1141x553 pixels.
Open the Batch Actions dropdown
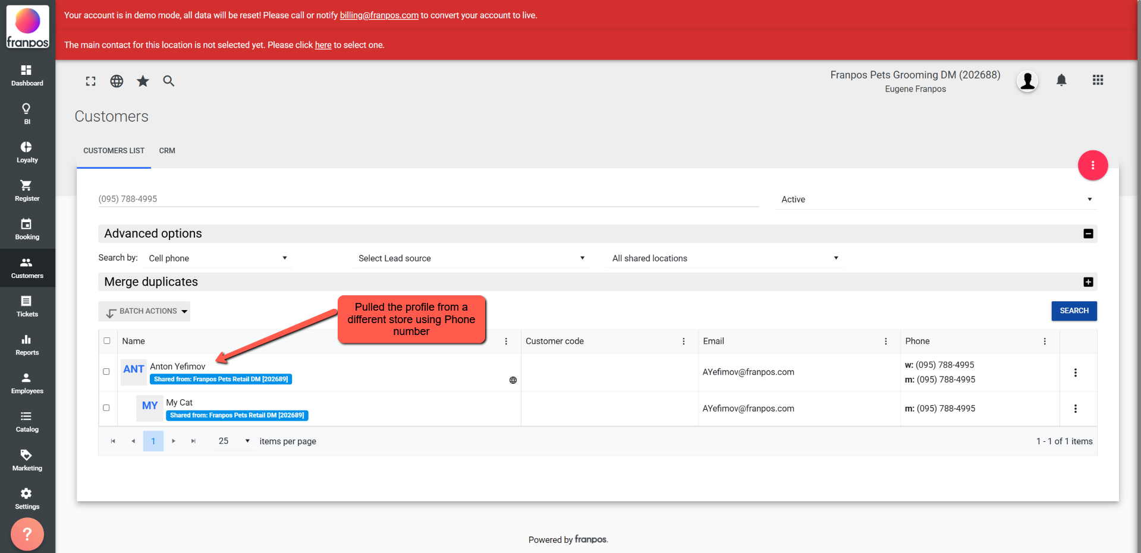coord(144,311)
